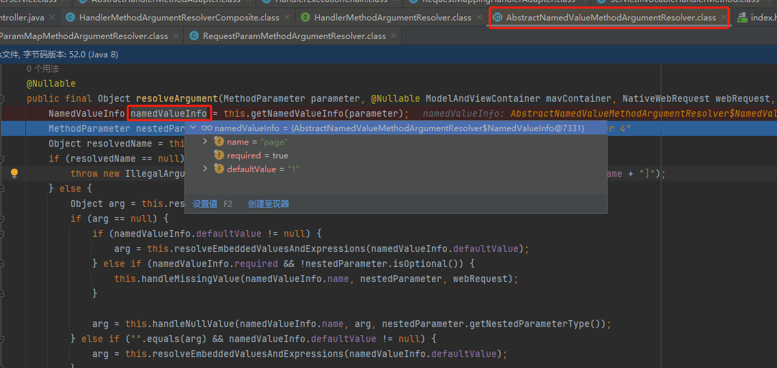
Task: Close the ParamMapMethodArgumentResolver.class tab
Action: [x=176, y=36]
